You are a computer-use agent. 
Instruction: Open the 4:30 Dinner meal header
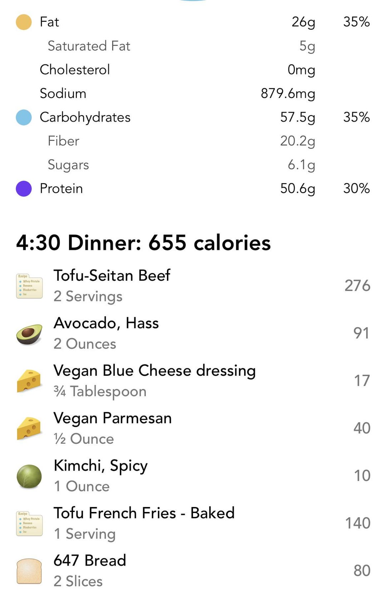tap(143, 243)
